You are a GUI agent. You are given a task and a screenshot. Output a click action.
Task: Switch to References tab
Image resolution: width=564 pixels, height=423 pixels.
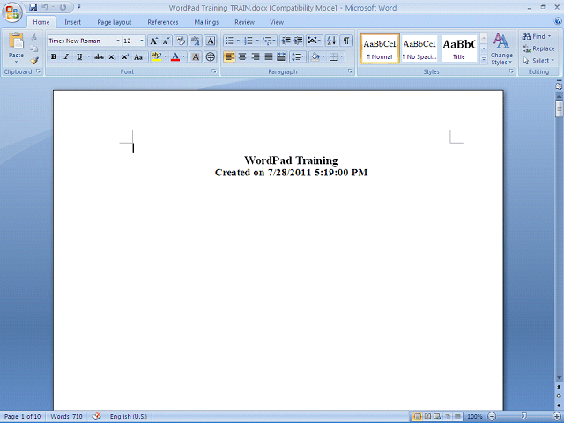tap(163, 22)
